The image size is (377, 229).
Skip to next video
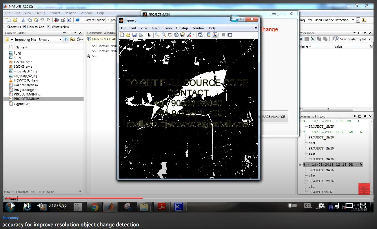27,205
